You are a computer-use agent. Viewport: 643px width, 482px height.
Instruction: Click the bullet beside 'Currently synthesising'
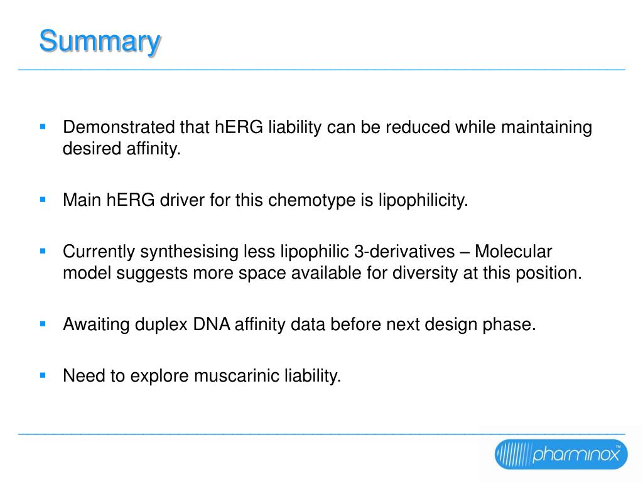click(43, 251)
